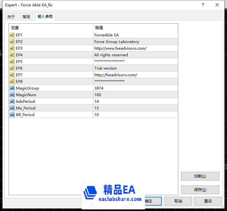Select the value ForceAble EA
Screen dimensions: 227x211
107,35
